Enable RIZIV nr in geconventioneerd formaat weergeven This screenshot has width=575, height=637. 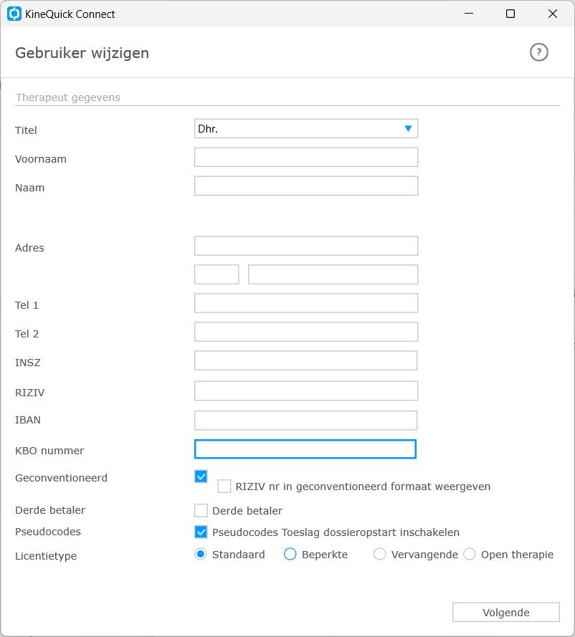tap(224, 487)
